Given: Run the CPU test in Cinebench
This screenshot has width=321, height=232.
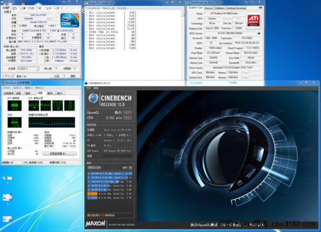Looking at the screenshot, I should pyautogui.click(x=128, y=118).
